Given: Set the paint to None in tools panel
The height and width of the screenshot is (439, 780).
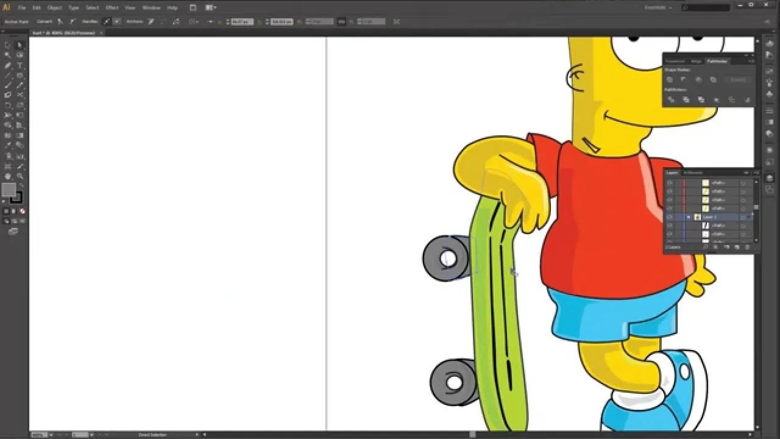Looking at the screenshot, I should tap(23, 211).
